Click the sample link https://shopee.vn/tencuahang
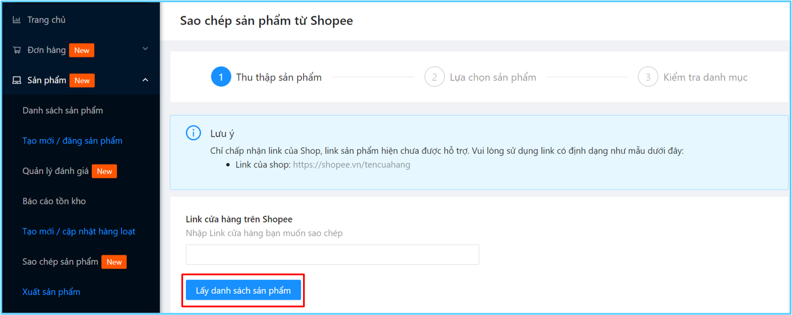This screenshot has width=792, height=315. (x=351, y=165)
